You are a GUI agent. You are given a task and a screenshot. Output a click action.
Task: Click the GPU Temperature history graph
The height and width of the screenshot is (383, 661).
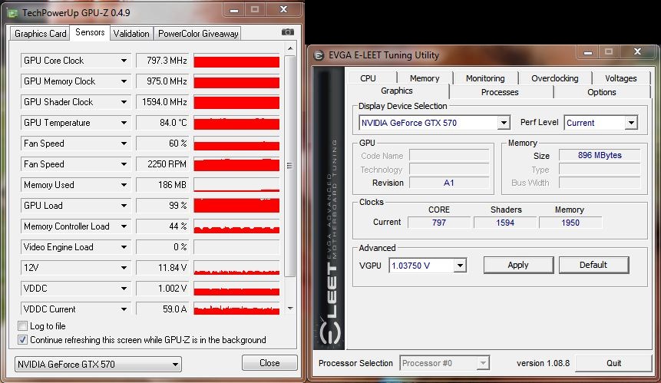pos(236,123)
